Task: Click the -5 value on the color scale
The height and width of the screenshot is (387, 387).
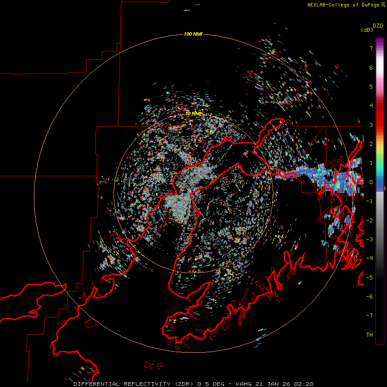Action: (x=369, y=278)
